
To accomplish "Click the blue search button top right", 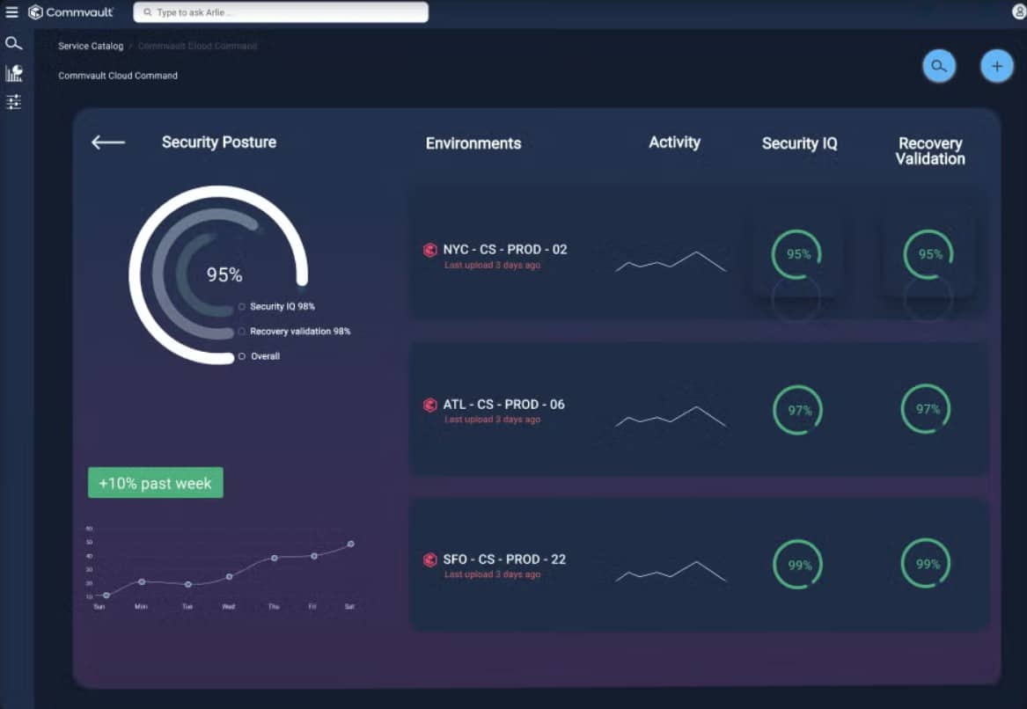I will (939, 65).
